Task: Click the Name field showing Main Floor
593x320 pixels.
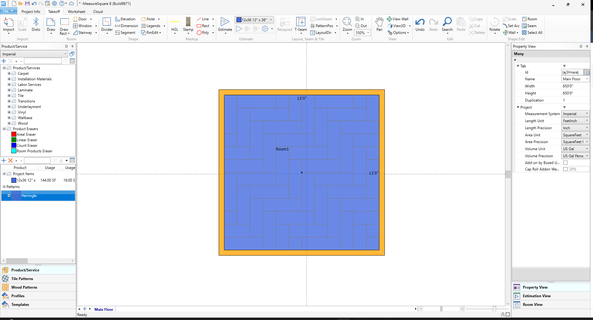Action: tap(575, 79)
